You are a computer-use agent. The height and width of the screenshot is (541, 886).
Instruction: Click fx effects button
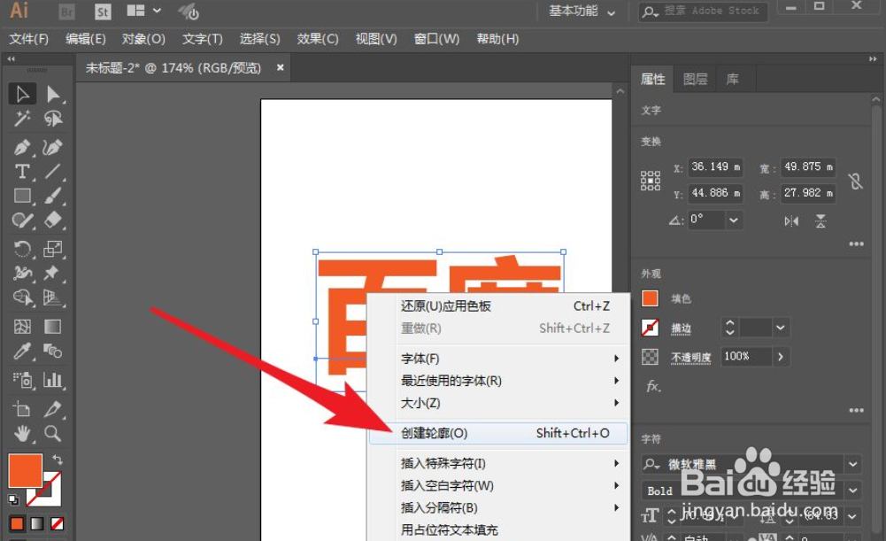pos(653,386)
